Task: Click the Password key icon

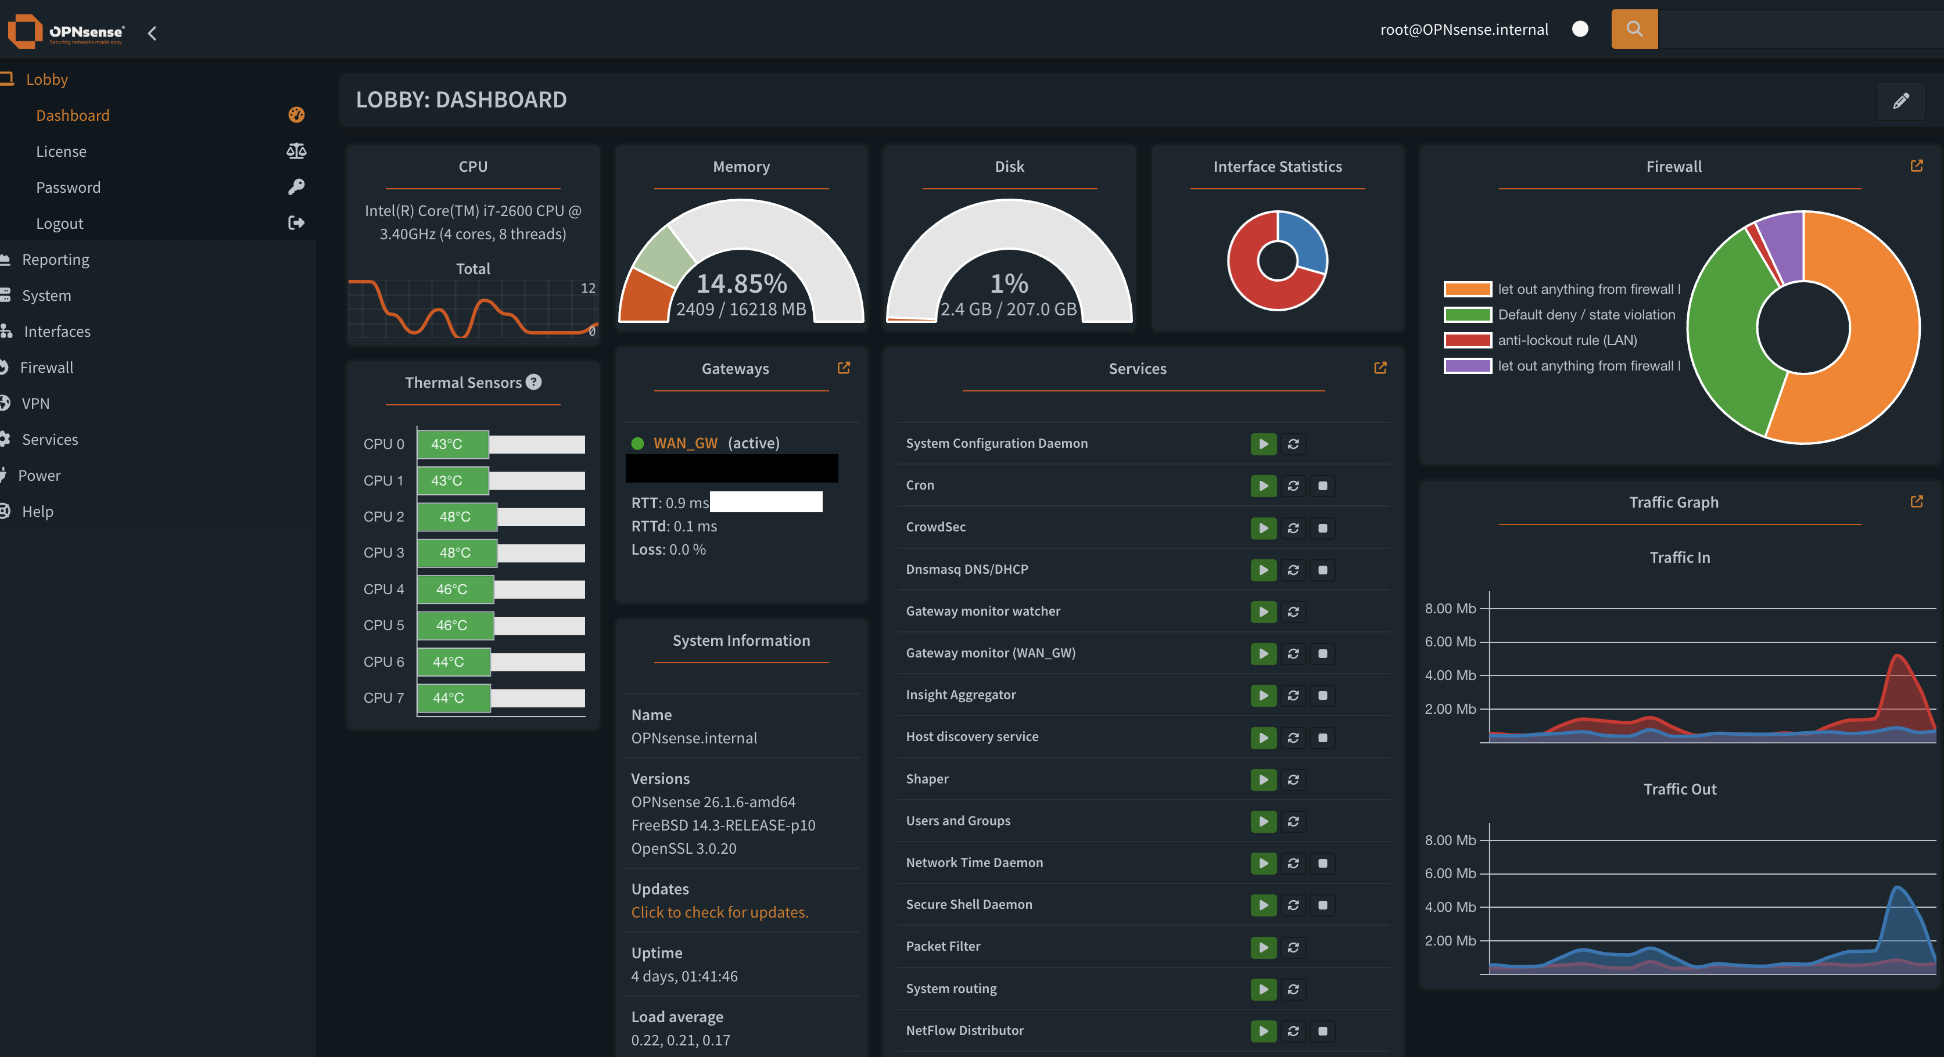Action: coord(296,187)
